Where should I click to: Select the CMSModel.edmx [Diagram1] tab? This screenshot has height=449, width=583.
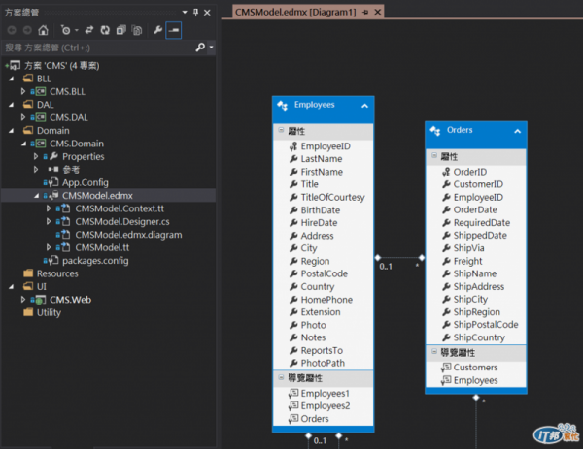click(x=295, y=12)
